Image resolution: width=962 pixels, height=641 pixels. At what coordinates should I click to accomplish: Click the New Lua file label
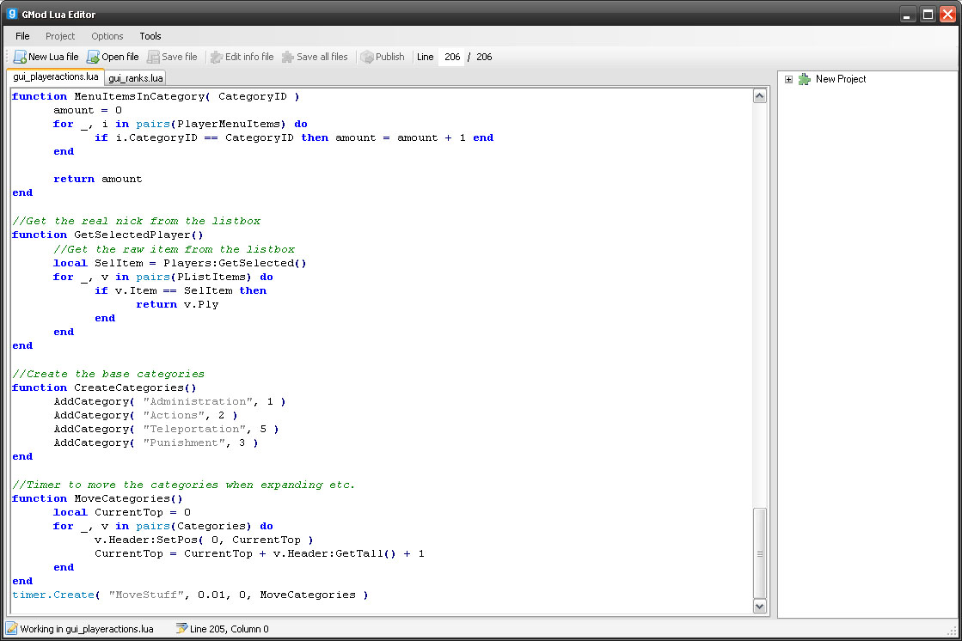tap(53, 57)
